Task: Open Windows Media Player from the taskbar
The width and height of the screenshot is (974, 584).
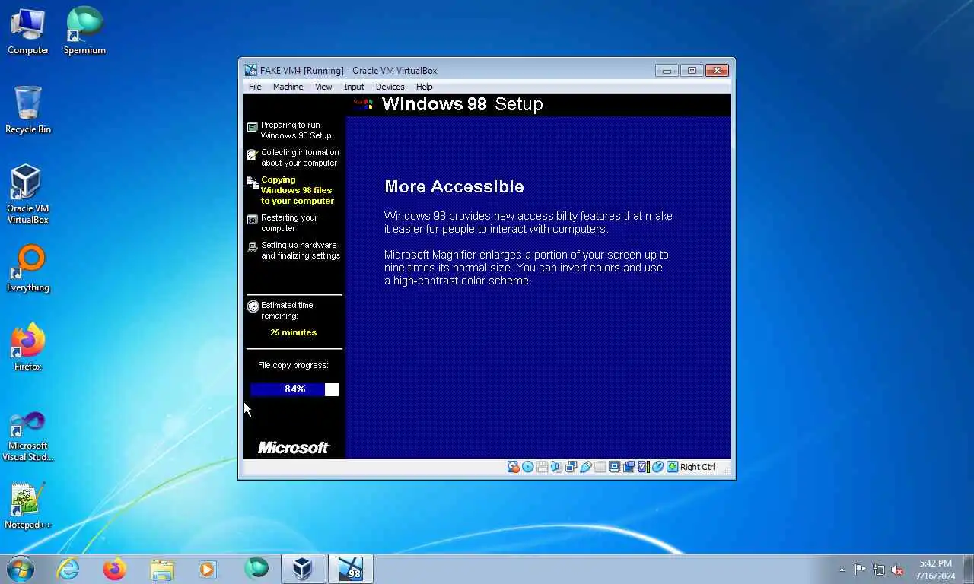Action: pos(208,569)
